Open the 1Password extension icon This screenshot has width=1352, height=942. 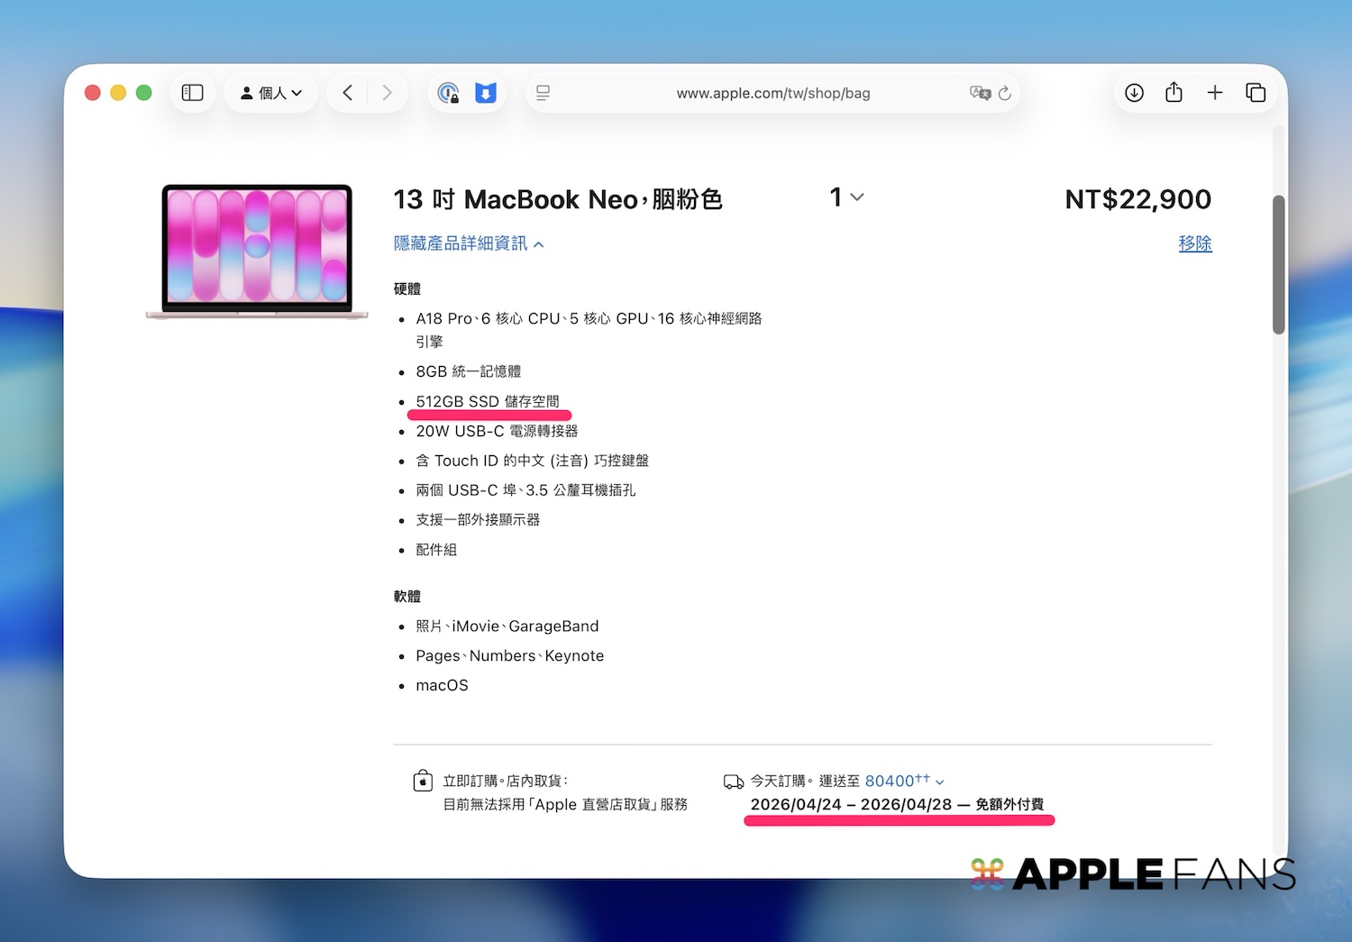448,93
